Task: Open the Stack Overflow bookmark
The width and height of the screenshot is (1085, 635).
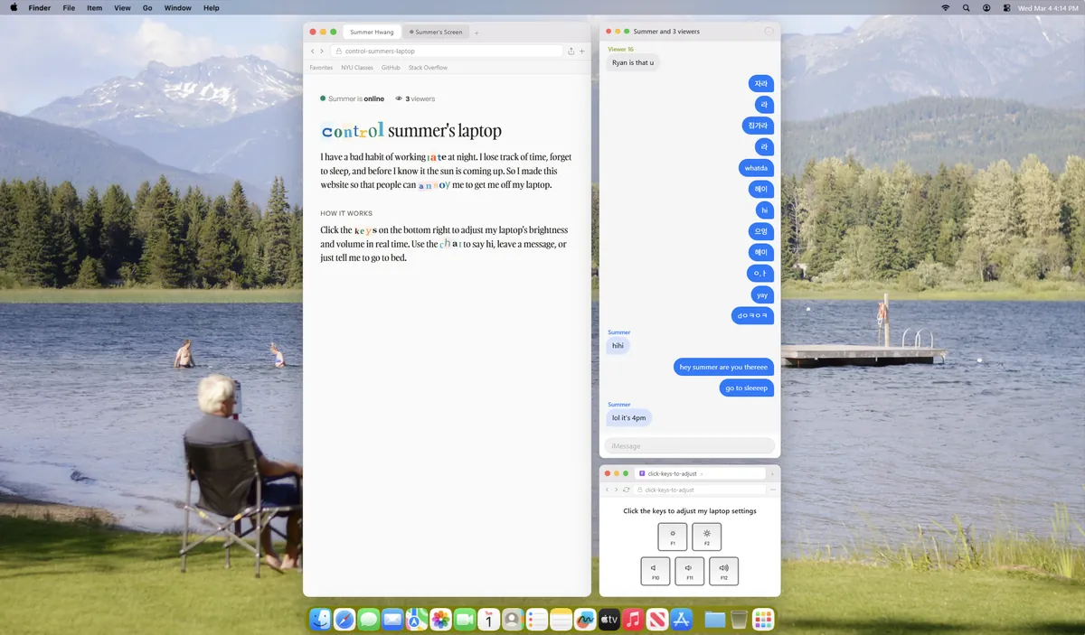Action: click(428, 68)
